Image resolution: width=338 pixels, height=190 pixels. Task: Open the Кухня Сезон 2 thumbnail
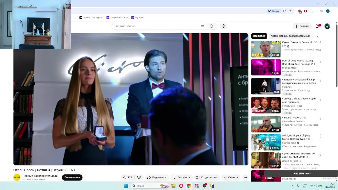coord(266,49)
